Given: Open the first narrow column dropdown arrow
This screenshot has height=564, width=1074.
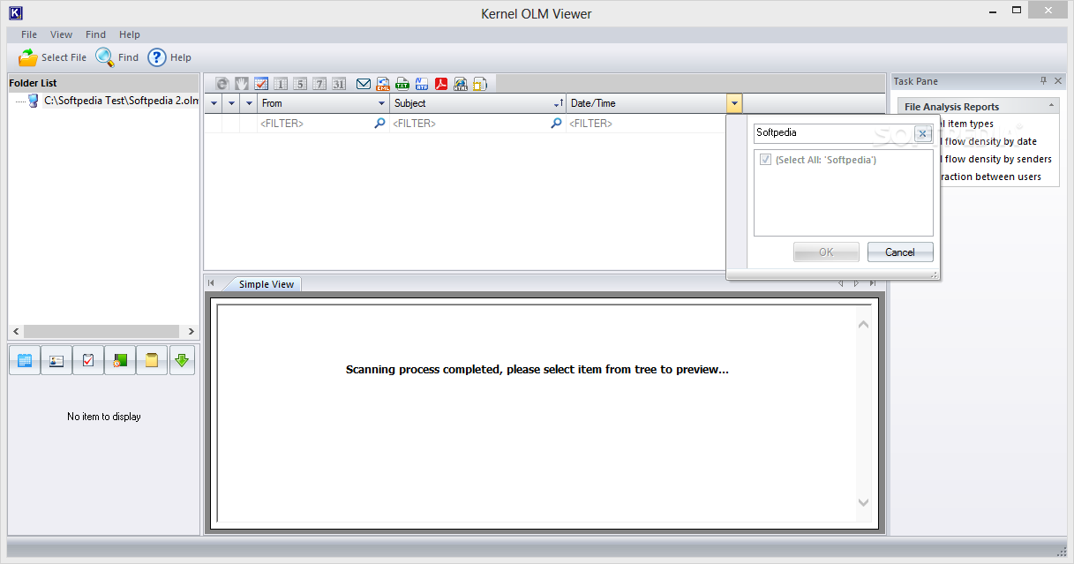Looking at the screenshot, I should (x=214, y=103).
